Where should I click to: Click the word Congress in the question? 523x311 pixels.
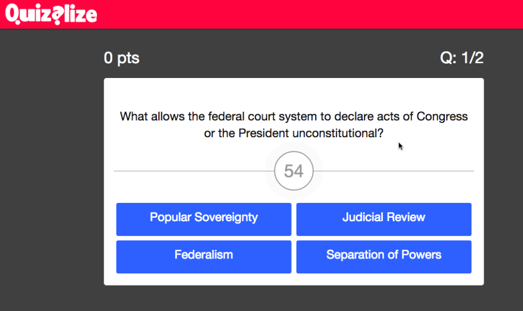[x=442, y=117]
